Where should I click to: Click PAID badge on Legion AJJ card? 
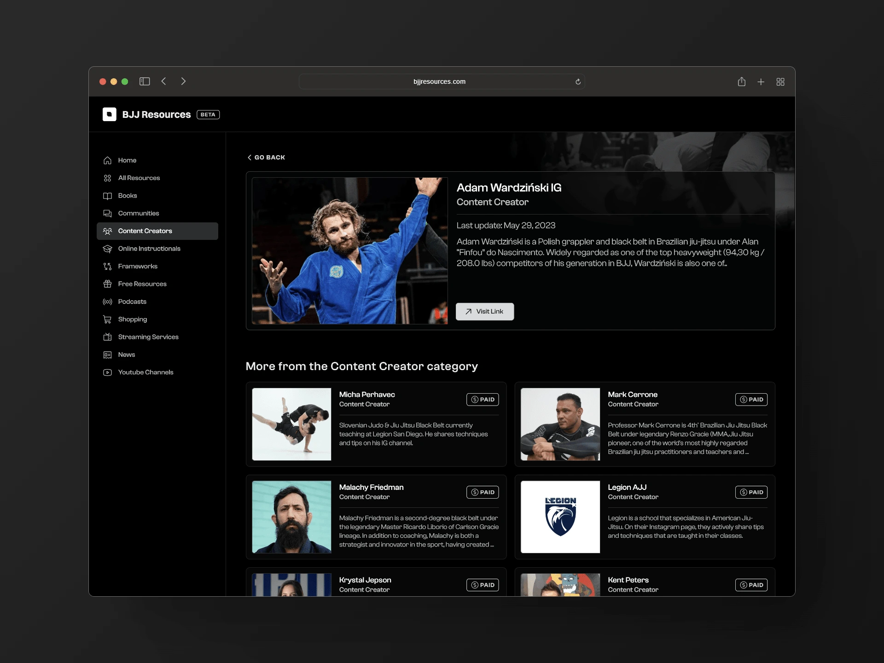(751, 493)
